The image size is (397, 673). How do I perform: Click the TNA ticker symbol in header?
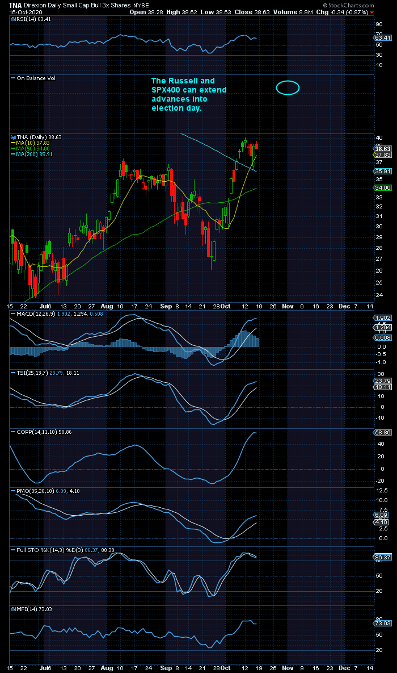pos(15,6)
